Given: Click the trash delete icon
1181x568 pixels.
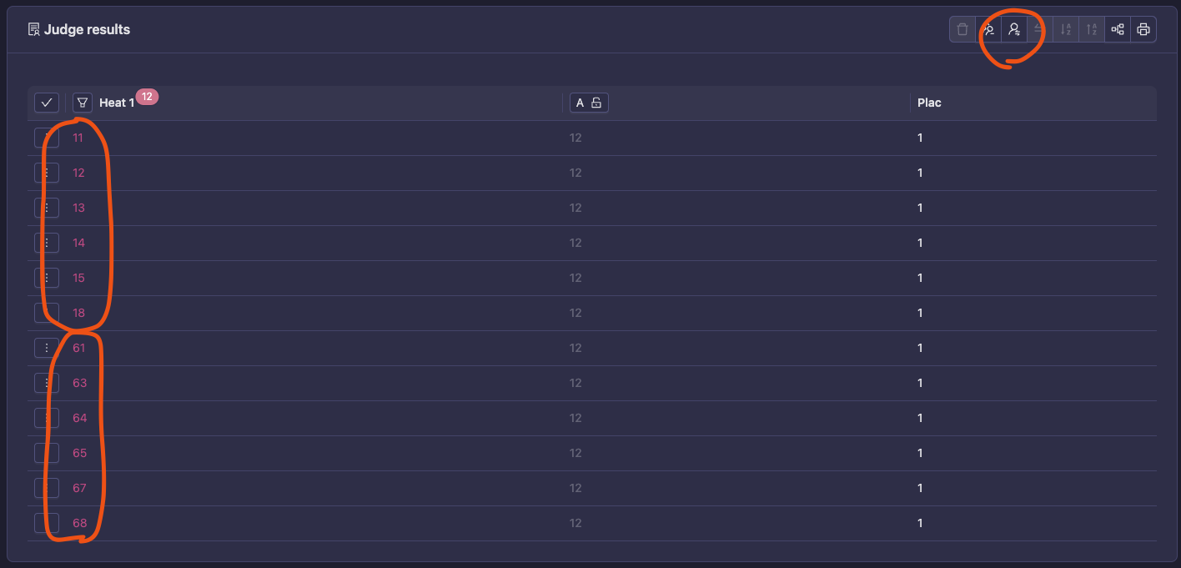Looking at the screenshot, I should point(962,30).
